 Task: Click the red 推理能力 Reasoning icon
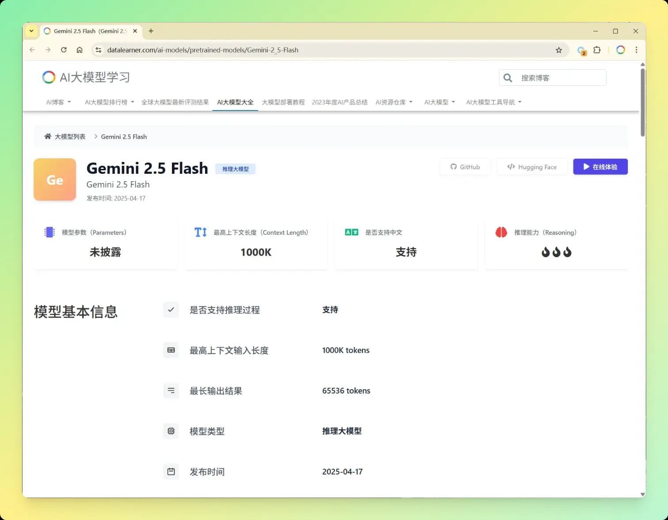tap(501, 232)
